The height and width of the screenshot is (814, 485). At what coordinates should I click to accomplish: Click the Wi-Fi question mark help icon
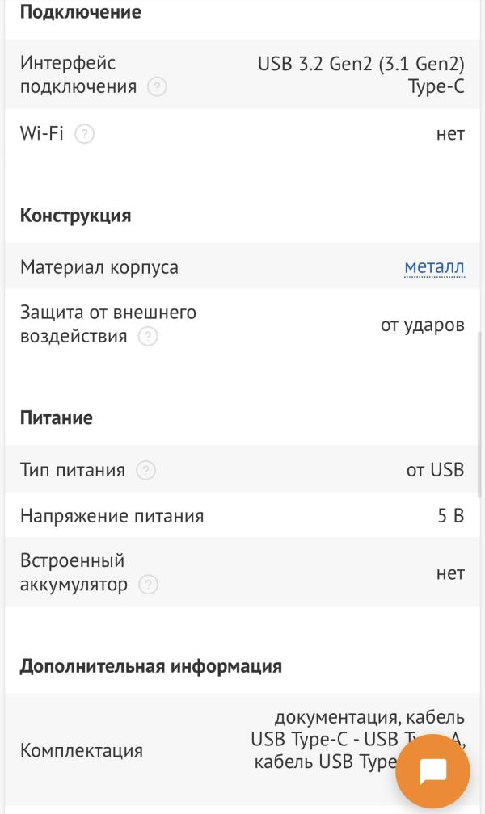(85, 134)
